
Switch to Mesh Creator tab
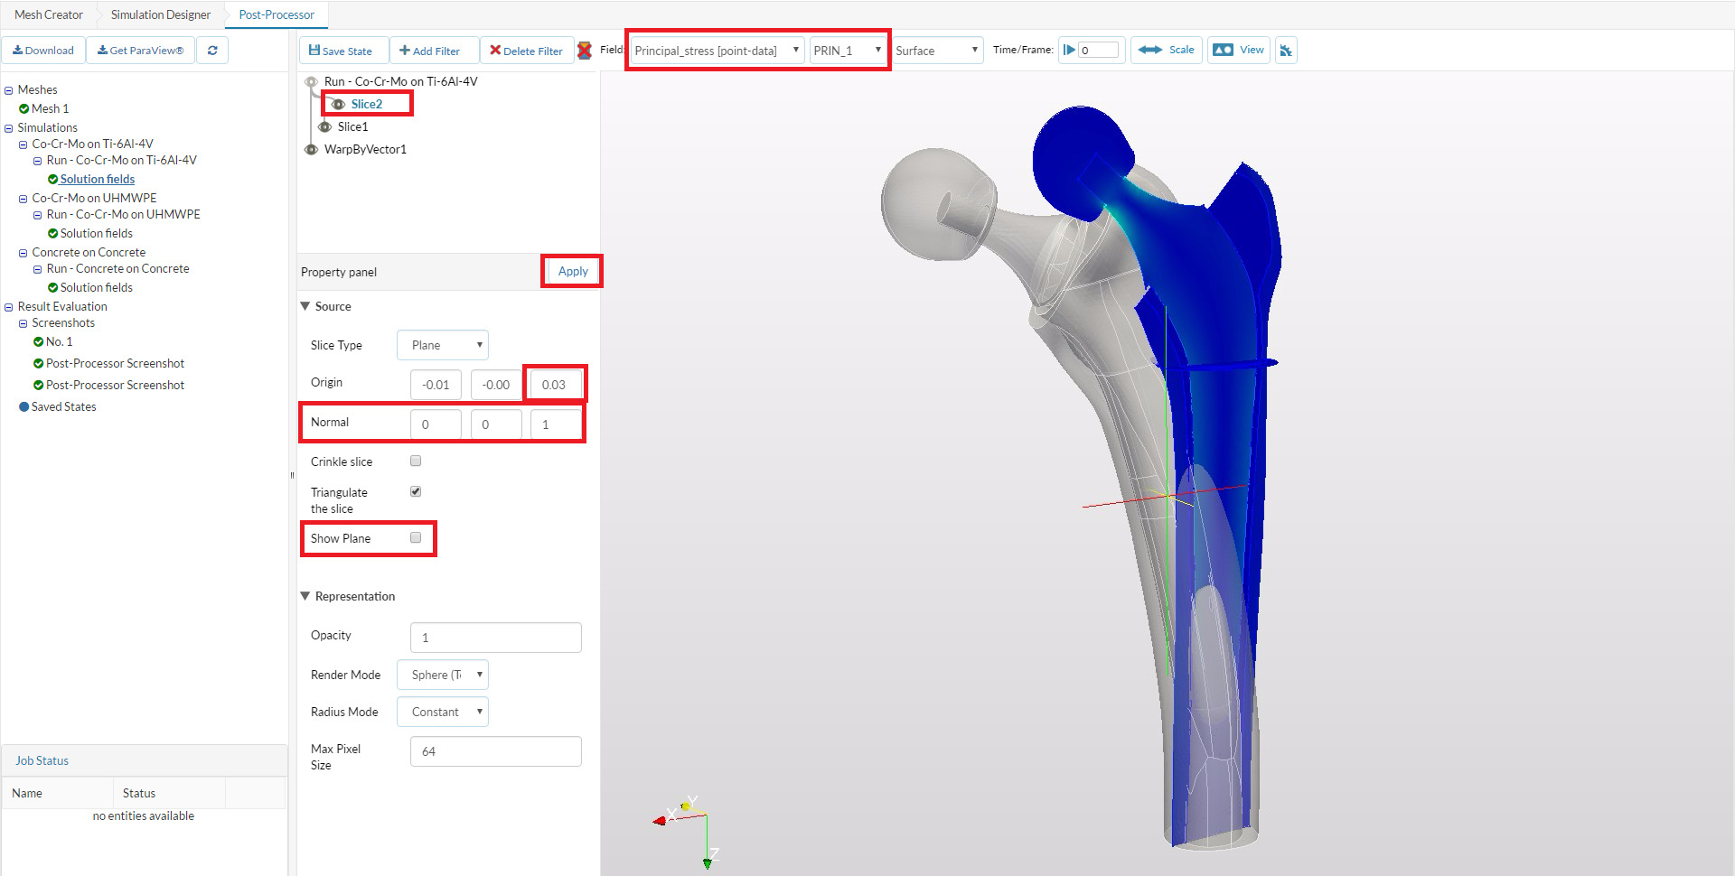tap(49, 14)
